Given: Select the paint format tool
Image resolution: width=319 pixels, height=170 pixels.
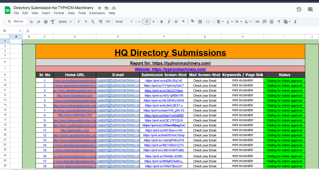Looking at the screenshot, I should coord(53,22).
